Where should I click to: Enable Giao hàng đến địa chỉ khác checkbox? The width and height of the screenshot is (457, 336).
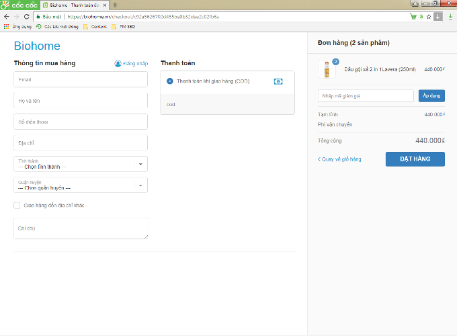(17, 206)
